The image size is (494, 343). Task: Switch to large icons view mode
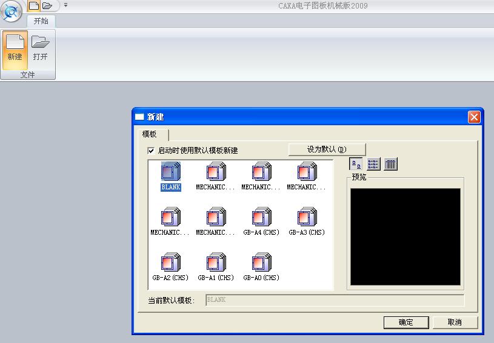click(356, 164)
